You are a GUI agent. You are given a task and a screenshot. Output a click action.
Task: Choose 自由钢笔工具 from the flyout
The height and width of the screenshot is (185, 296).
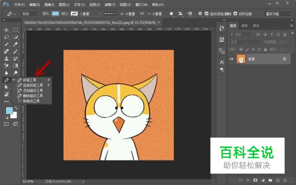click(x=33, y=85)
